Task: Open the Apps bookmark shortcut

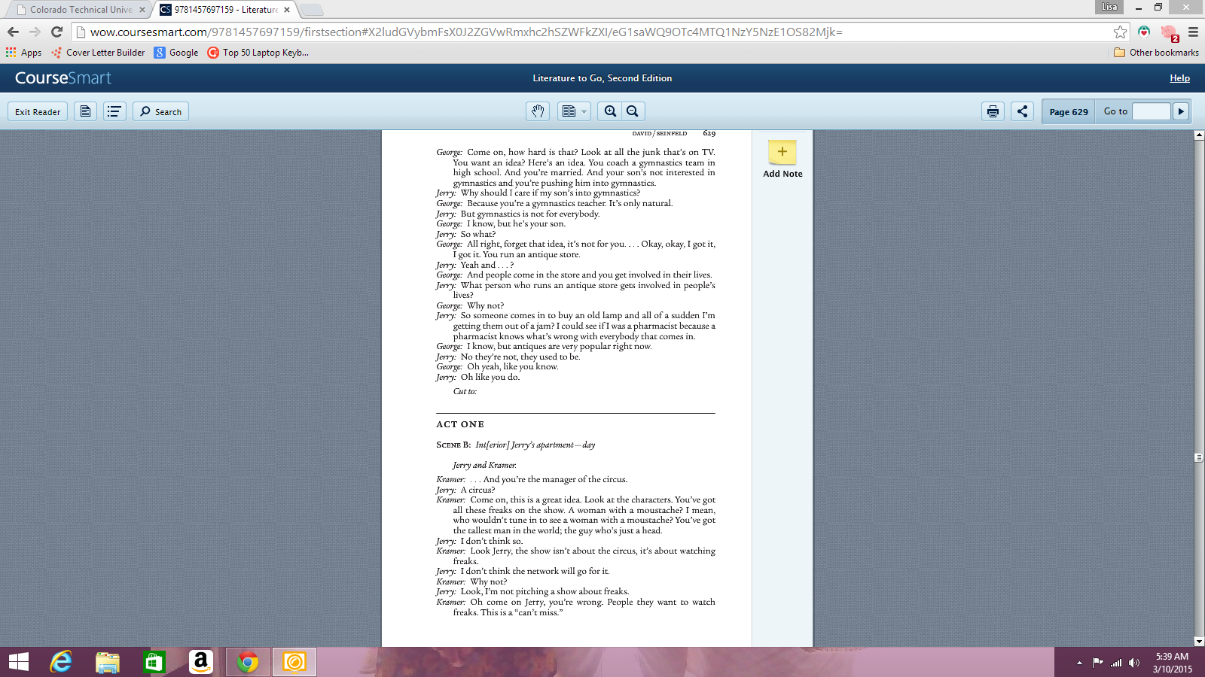Action: tap(24, 53)
